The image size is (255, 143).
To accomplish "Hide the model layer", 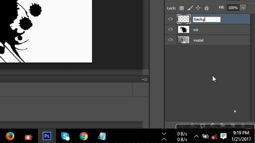I will click(x=171, y=40).
